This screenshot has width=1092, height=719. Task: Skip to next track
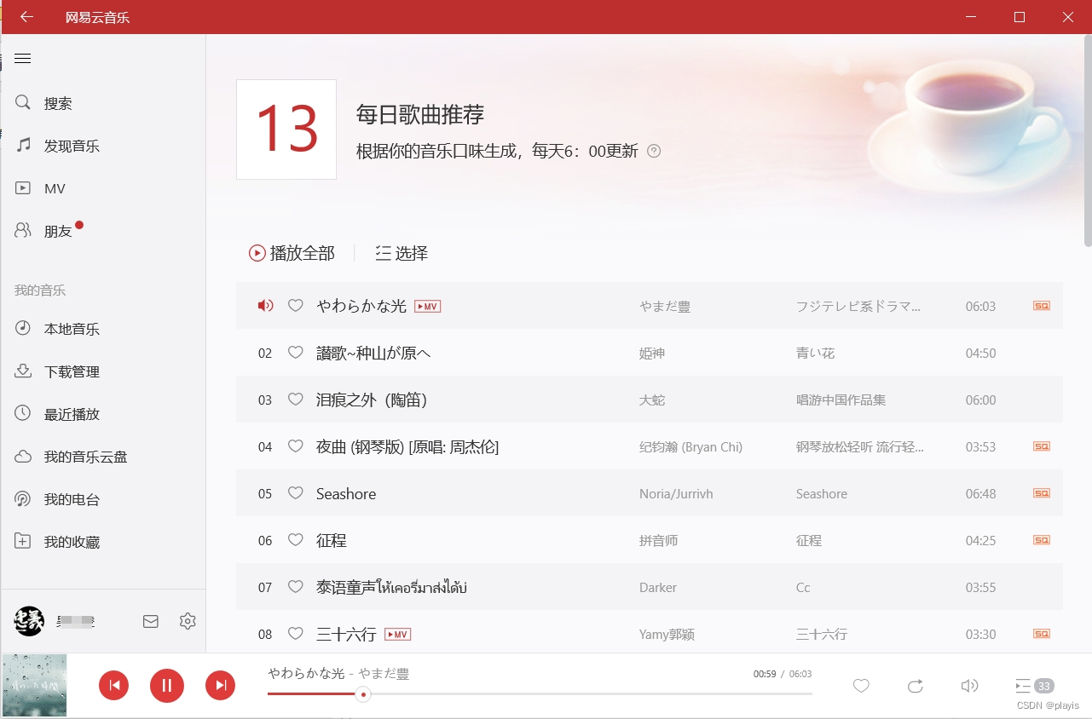pyautogui.click(x=220, y=685)
